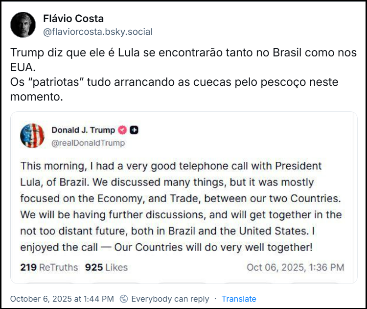Open the @flaviorcosta.bsky.social handle
Image resolution: width=367 pixels, height=309 pixels.
[98, 32]
